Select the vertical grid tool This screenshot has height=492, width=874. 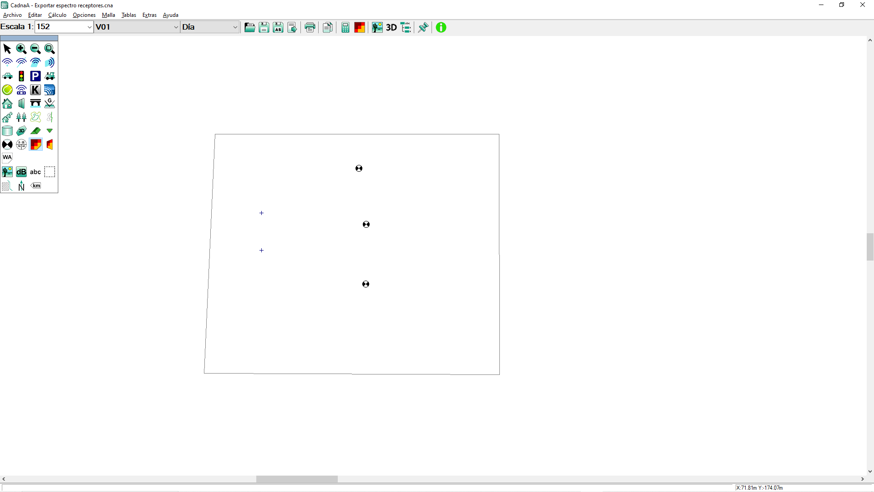point(50,144)
